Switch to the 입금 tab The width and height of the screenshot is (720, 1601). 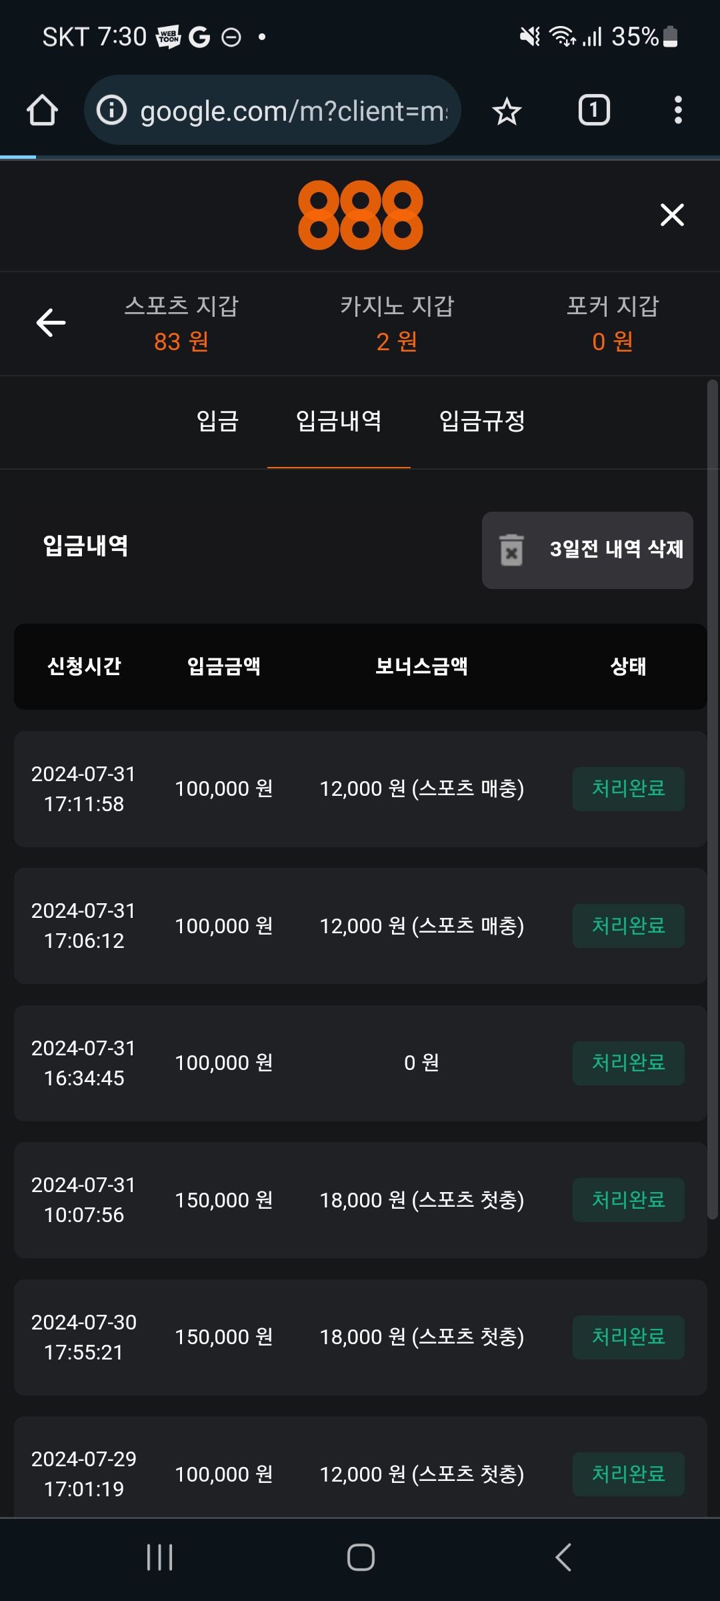[217, 421]
